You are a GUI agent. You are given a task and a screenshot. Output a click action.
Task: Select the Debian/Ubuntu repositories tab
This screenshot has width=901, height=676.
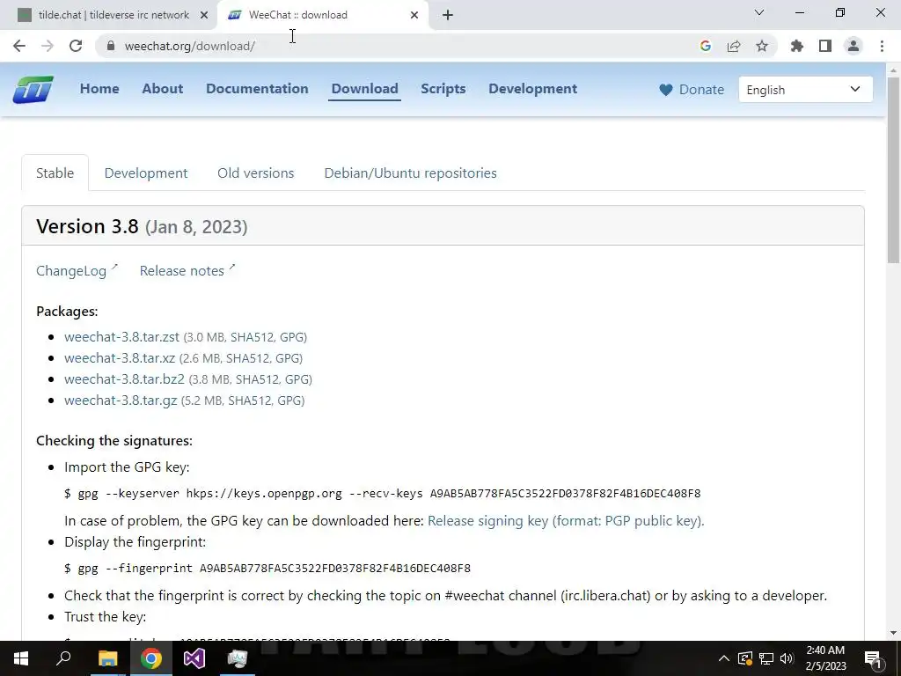pos(410,173)
